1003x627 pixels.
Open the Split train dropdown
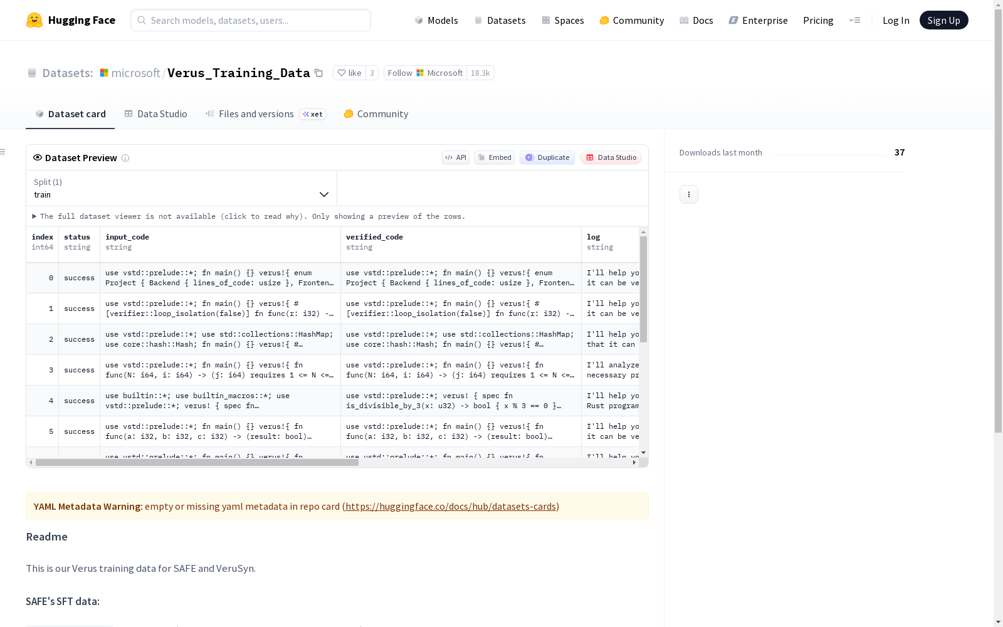[182, 188]
